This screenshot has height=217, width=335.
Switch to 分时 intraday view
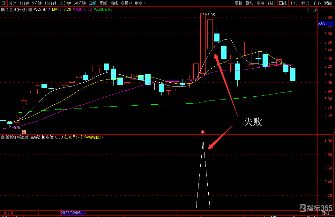pyautogui.click(x=13, y=3)
